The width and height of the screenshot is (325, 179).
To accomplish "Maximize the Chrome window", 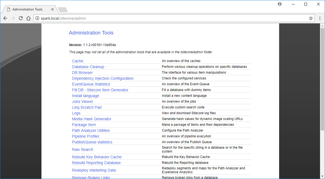I will point(306,4).
